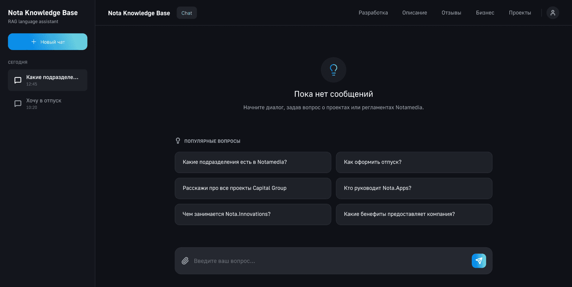Start a new chat with Новый чат
Image resolution: width=572 pixels, height=287 pixels.
(48, 42)
